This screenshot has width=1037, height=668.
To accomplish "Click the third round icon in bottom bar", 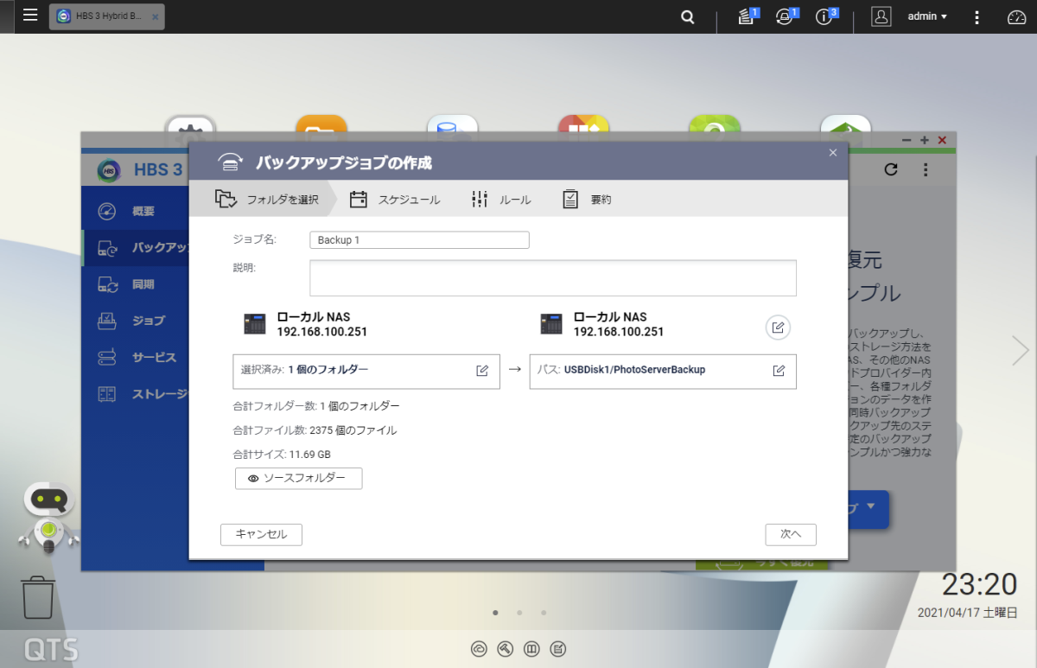I will click(x=532, y=649).
